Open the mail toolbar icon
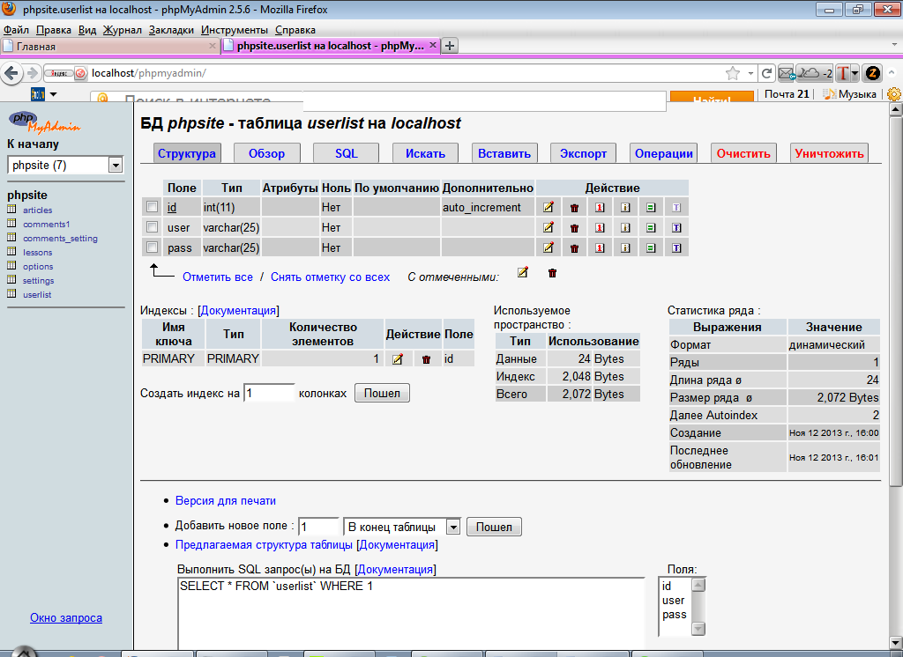Image resolution: width=903 pixels, height=657 pixels. click(x=786, y=73)
